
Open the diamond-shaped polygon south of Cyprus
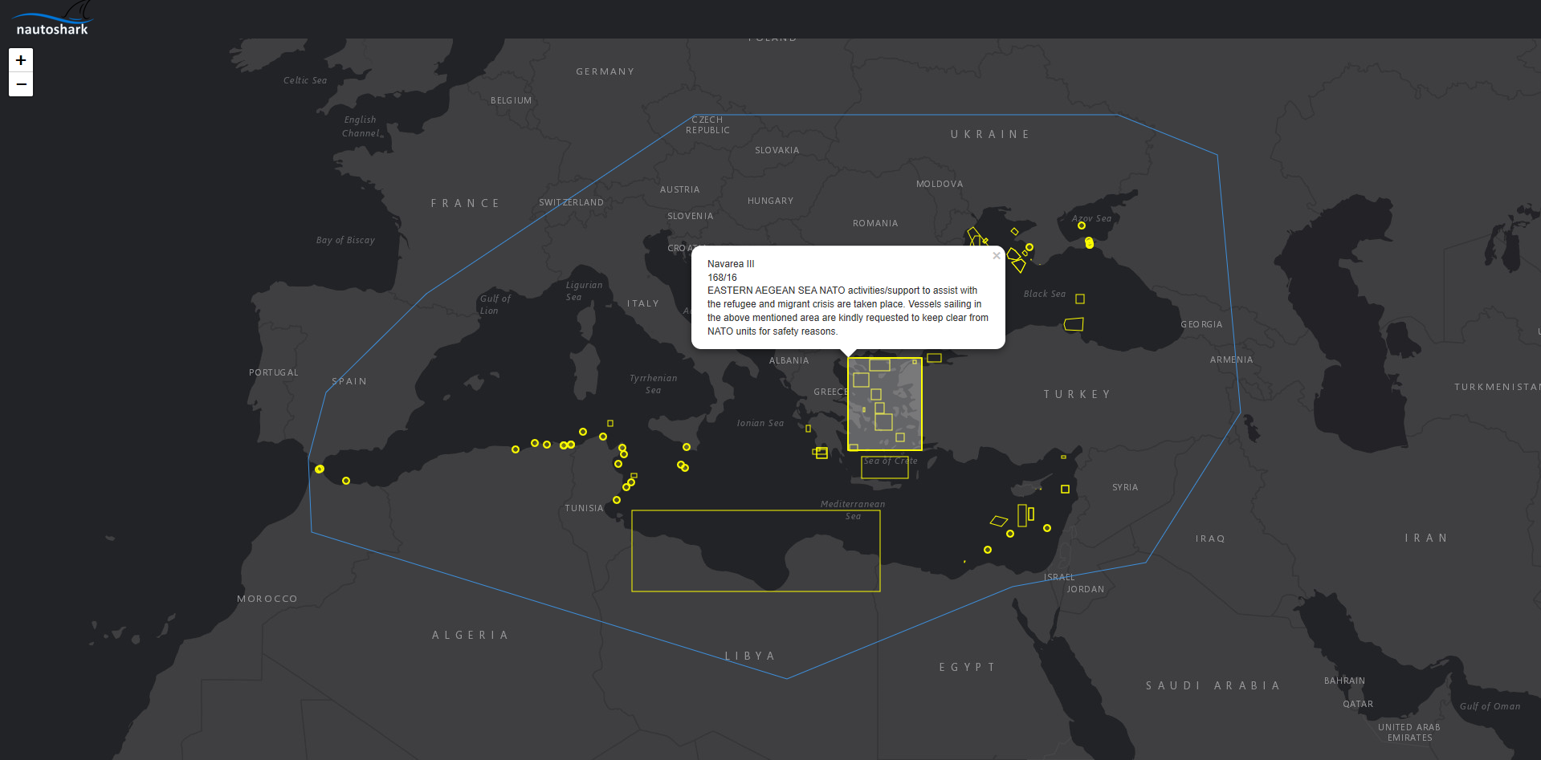(x=999, y=521)
